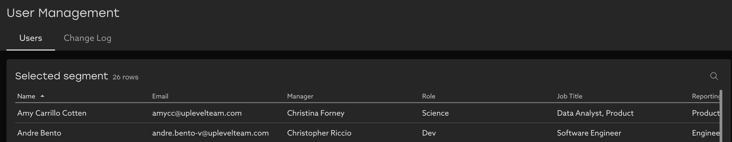Viewport: 732px width, 142px height.
Task: Click the Science role cell
Action: 435,113
